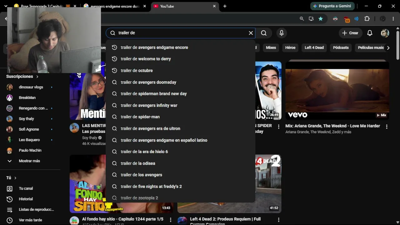Choose suggestion trailer de octubre
Viewport: 400px width, 225px height.
181,71
